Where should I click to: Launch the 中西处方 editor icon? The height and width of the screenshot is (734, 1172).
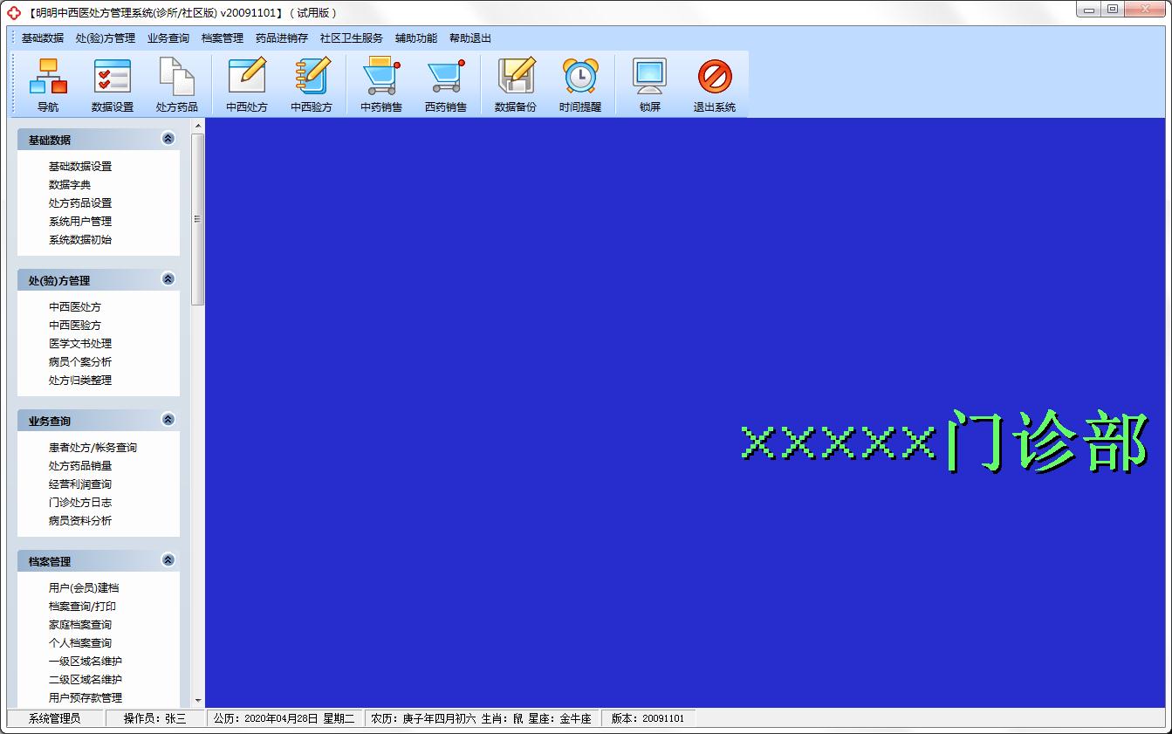[x=247, y=85]
